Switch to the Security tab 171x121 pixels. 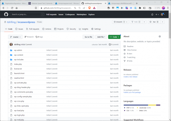point(71,29)
